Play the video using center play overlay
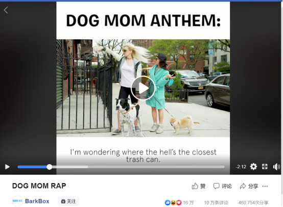This screenshot has height=207, width=283. [143, 88]
